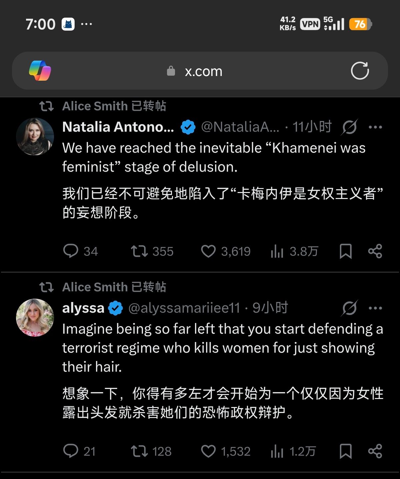
Task: Reply to alyssa's post
Action: [x=71, y=451]
